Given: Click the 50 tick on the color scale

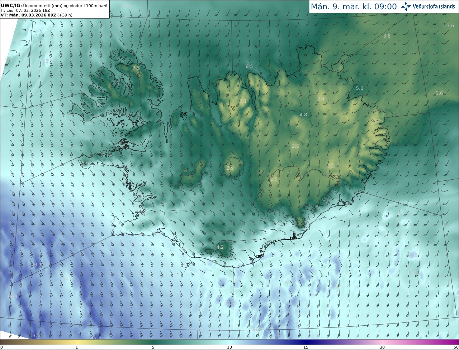Looking at the screenshot, I should [456, 347].
